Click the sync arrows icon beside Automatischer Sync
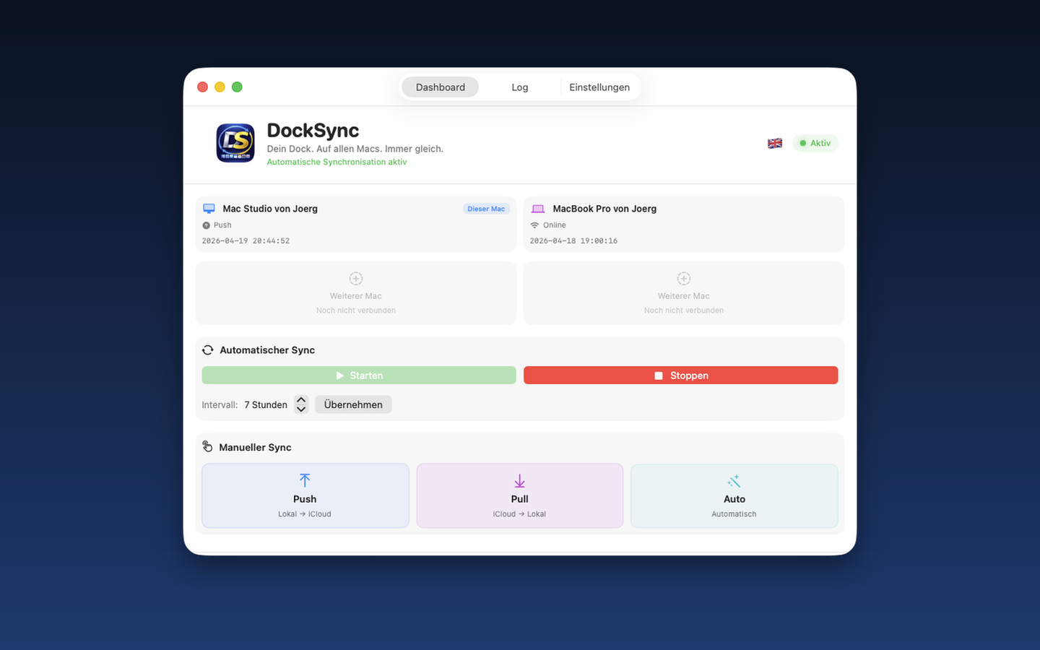 pyautogui.click(x=208, y=350)
